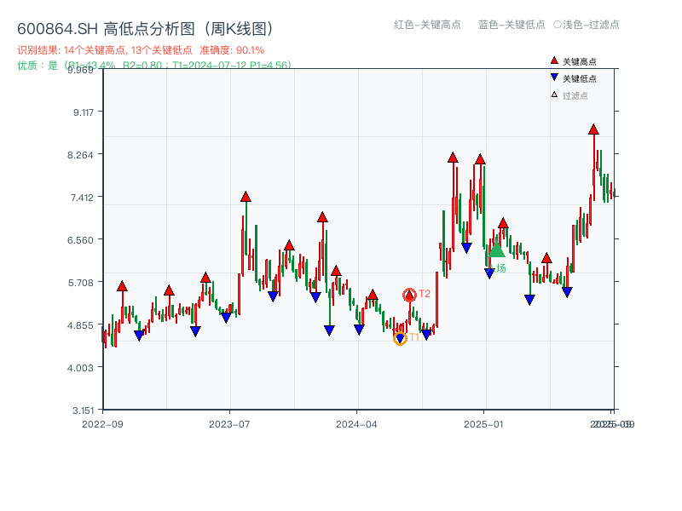The width and height of the screenshot is (682, 511).
Task: Click the hollow 过滤点 triangle in the legend
Action: pyautogui.click(x=554, y=94)
